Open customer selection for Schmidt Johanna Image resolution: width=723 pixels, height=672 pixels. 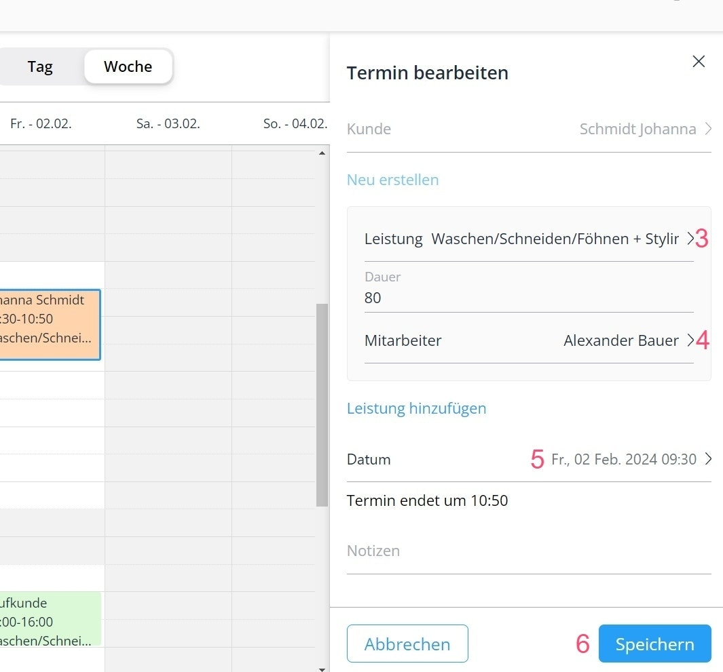[707, 129]
